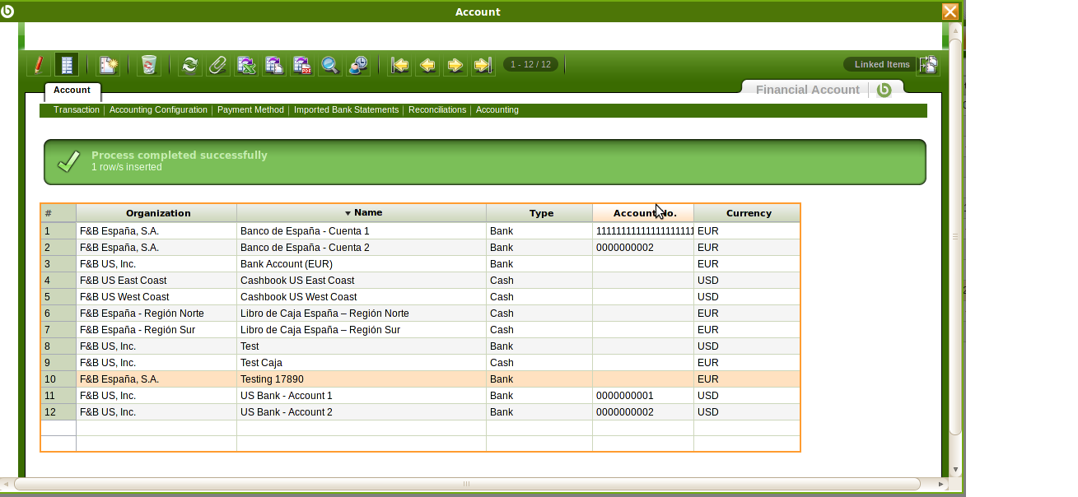Screen dimensions: 1078x497
Task: Jump to the last record
Action: click(483, 65)
